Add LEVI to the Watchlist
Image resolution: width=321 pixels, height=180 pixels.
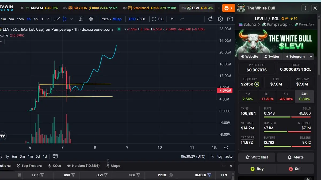(x=257, y=157)
